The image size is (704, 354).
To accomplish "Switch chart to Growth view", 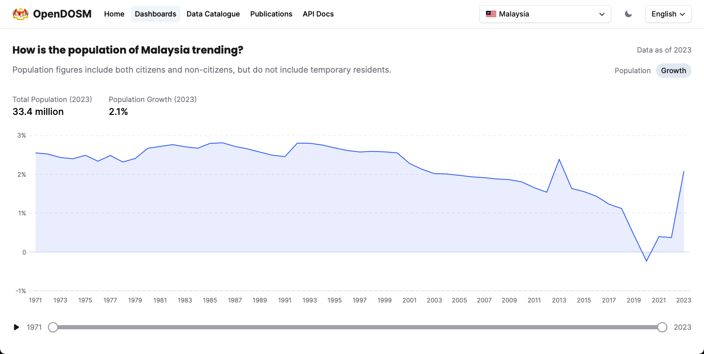I will (x=674, y=71).
